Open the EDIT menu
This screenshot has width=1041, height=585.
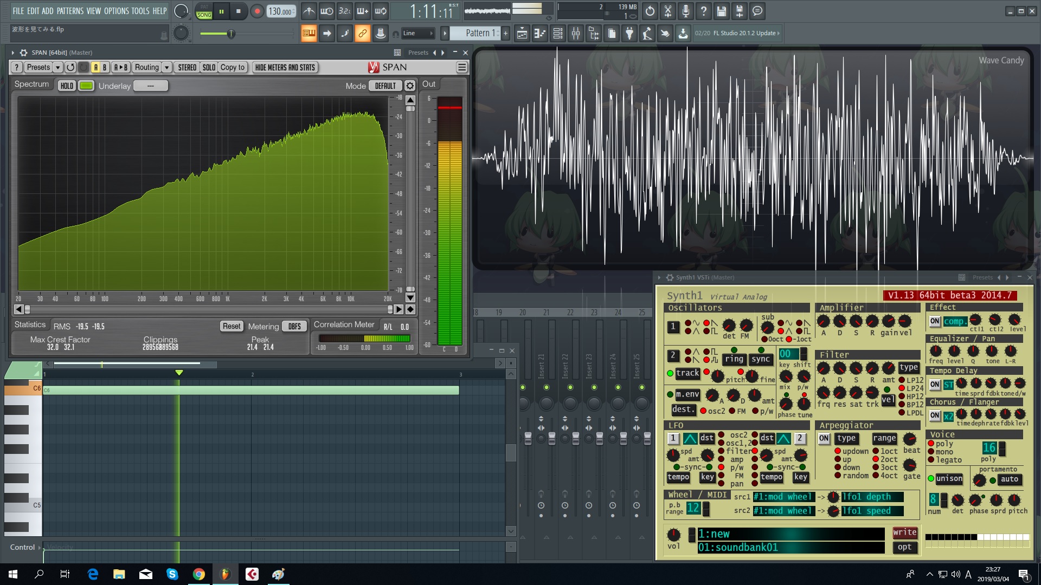33,11
